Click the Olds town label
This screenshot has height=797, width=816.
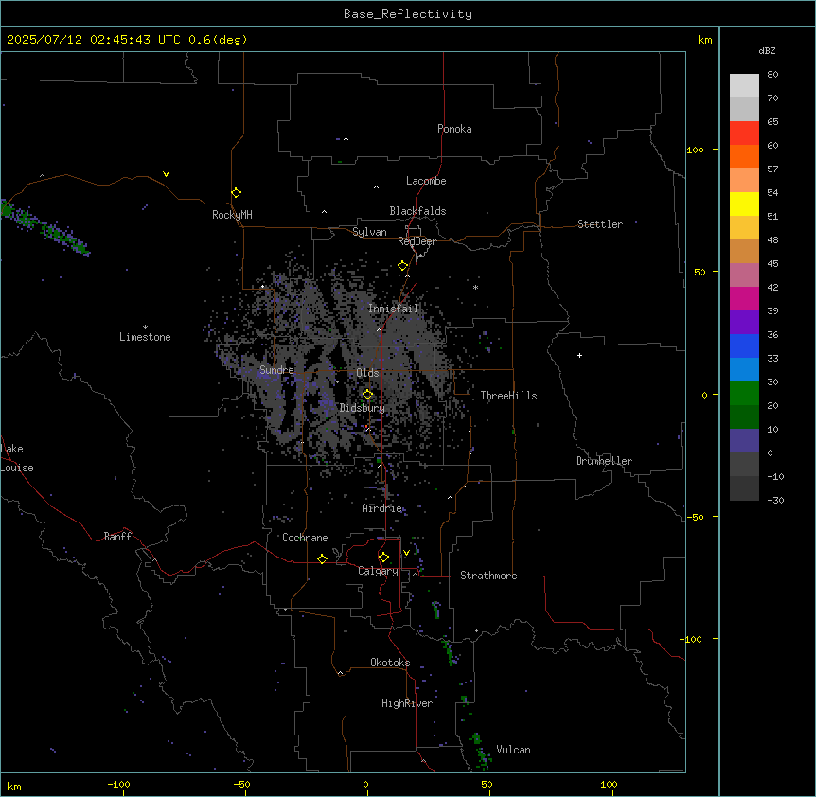367,373
